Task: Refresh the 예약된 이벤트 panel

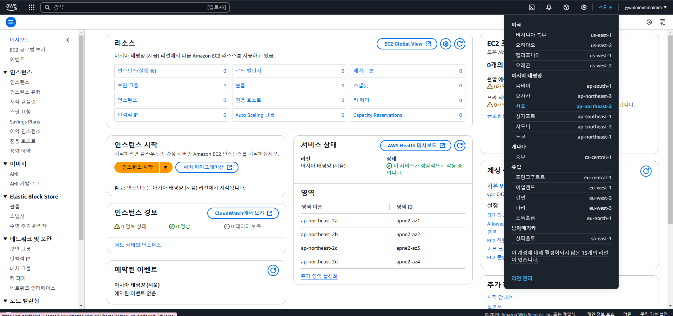Action: pos(273,270)
